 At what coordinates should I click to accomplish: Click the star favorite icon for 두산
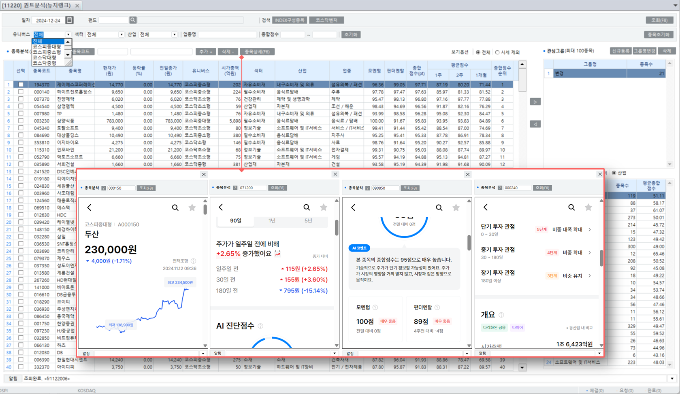pos(192,208)
